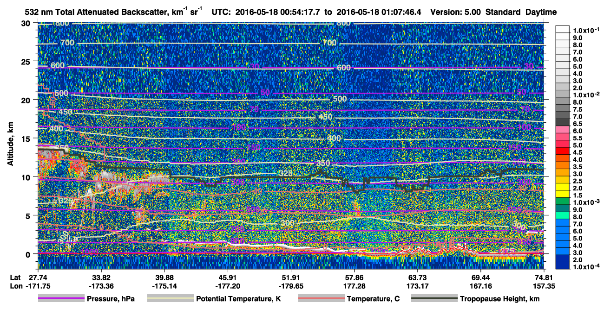Click latitude value 33.82
This screenshot has height=309, width=604.
[100, 277]
